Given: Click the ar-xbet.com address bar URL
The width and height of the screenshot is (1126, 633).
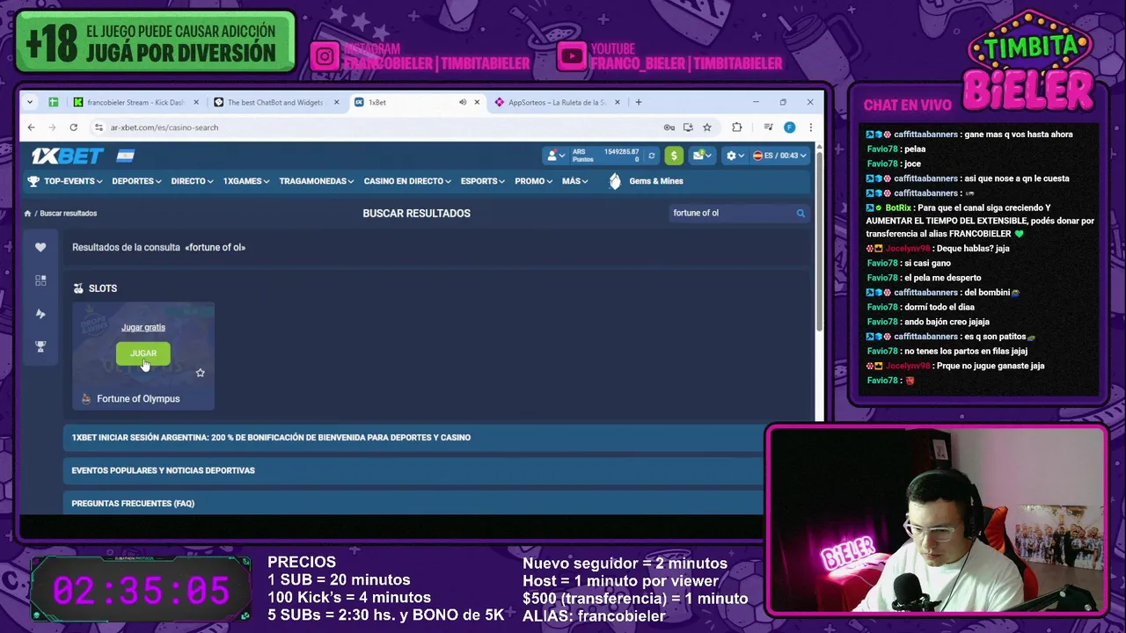Looking at the screenshot, I should point(165,127).
